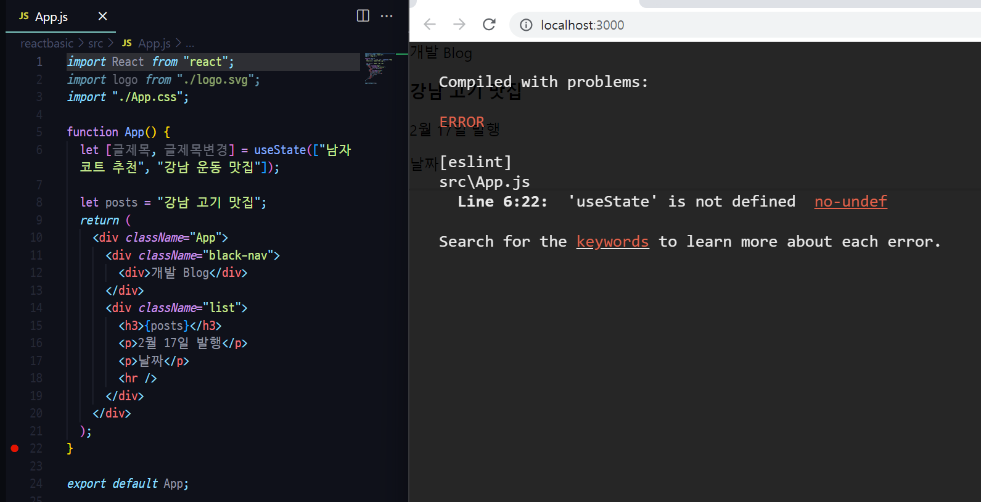This screenshot has width=981, height=502.
Task: Focus the localhost:3000 address bar
Action: click(x=745, y=25)
